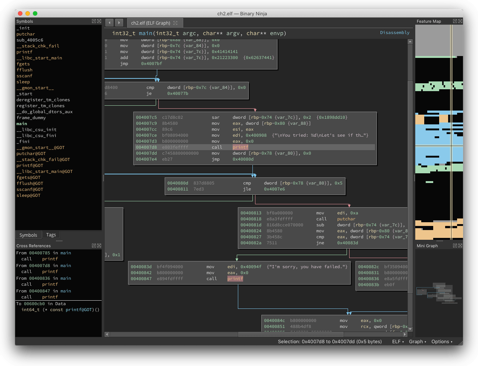Viewport: 478px width, 366px height.
Task: Select the Symbols tab
Action: (x=28, y=235)
